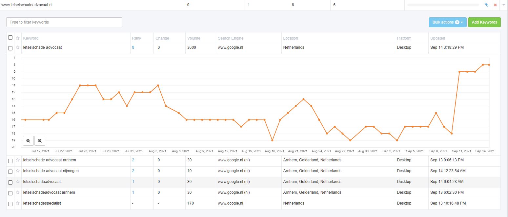This screenshot has width=508, height=217.
Task: Click rank 8 link for letselschade advocaat
Action: click(133, 47)
